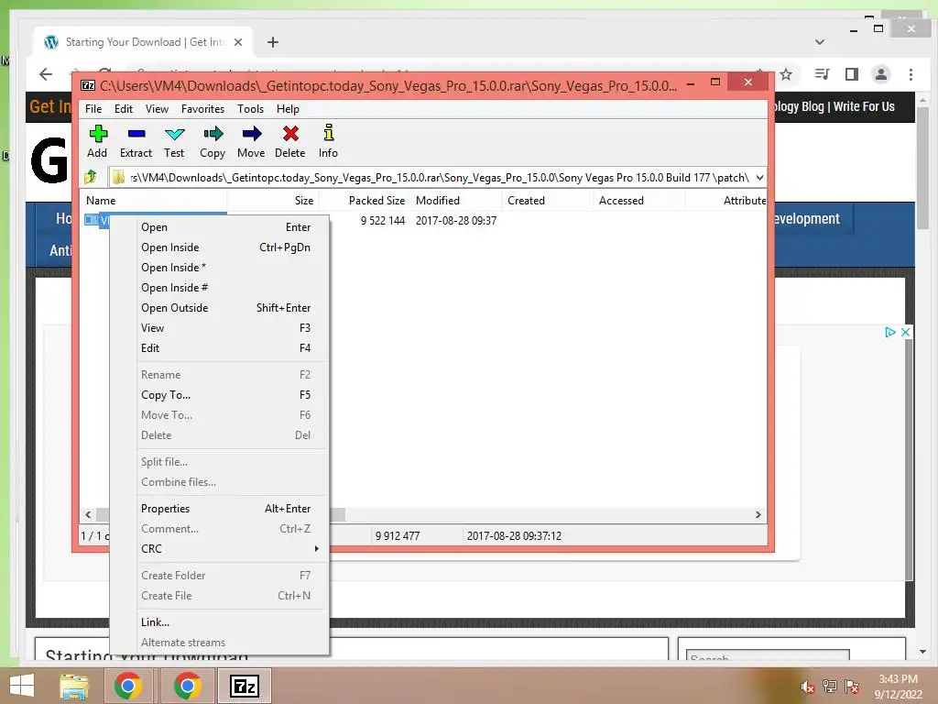Viewport: 938px width, 704px height.
Task: Click the 7-Zip taskbar icon
Action: [245, 686]
